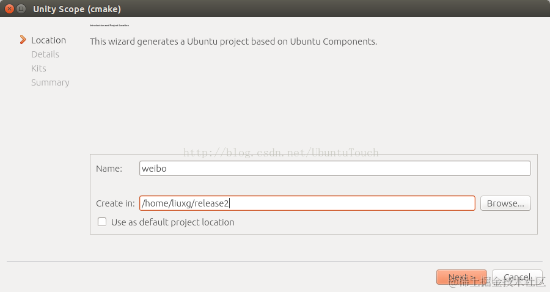Screen dimensions: 550x292
Task: Click the wizard description text
Action: 233,42
